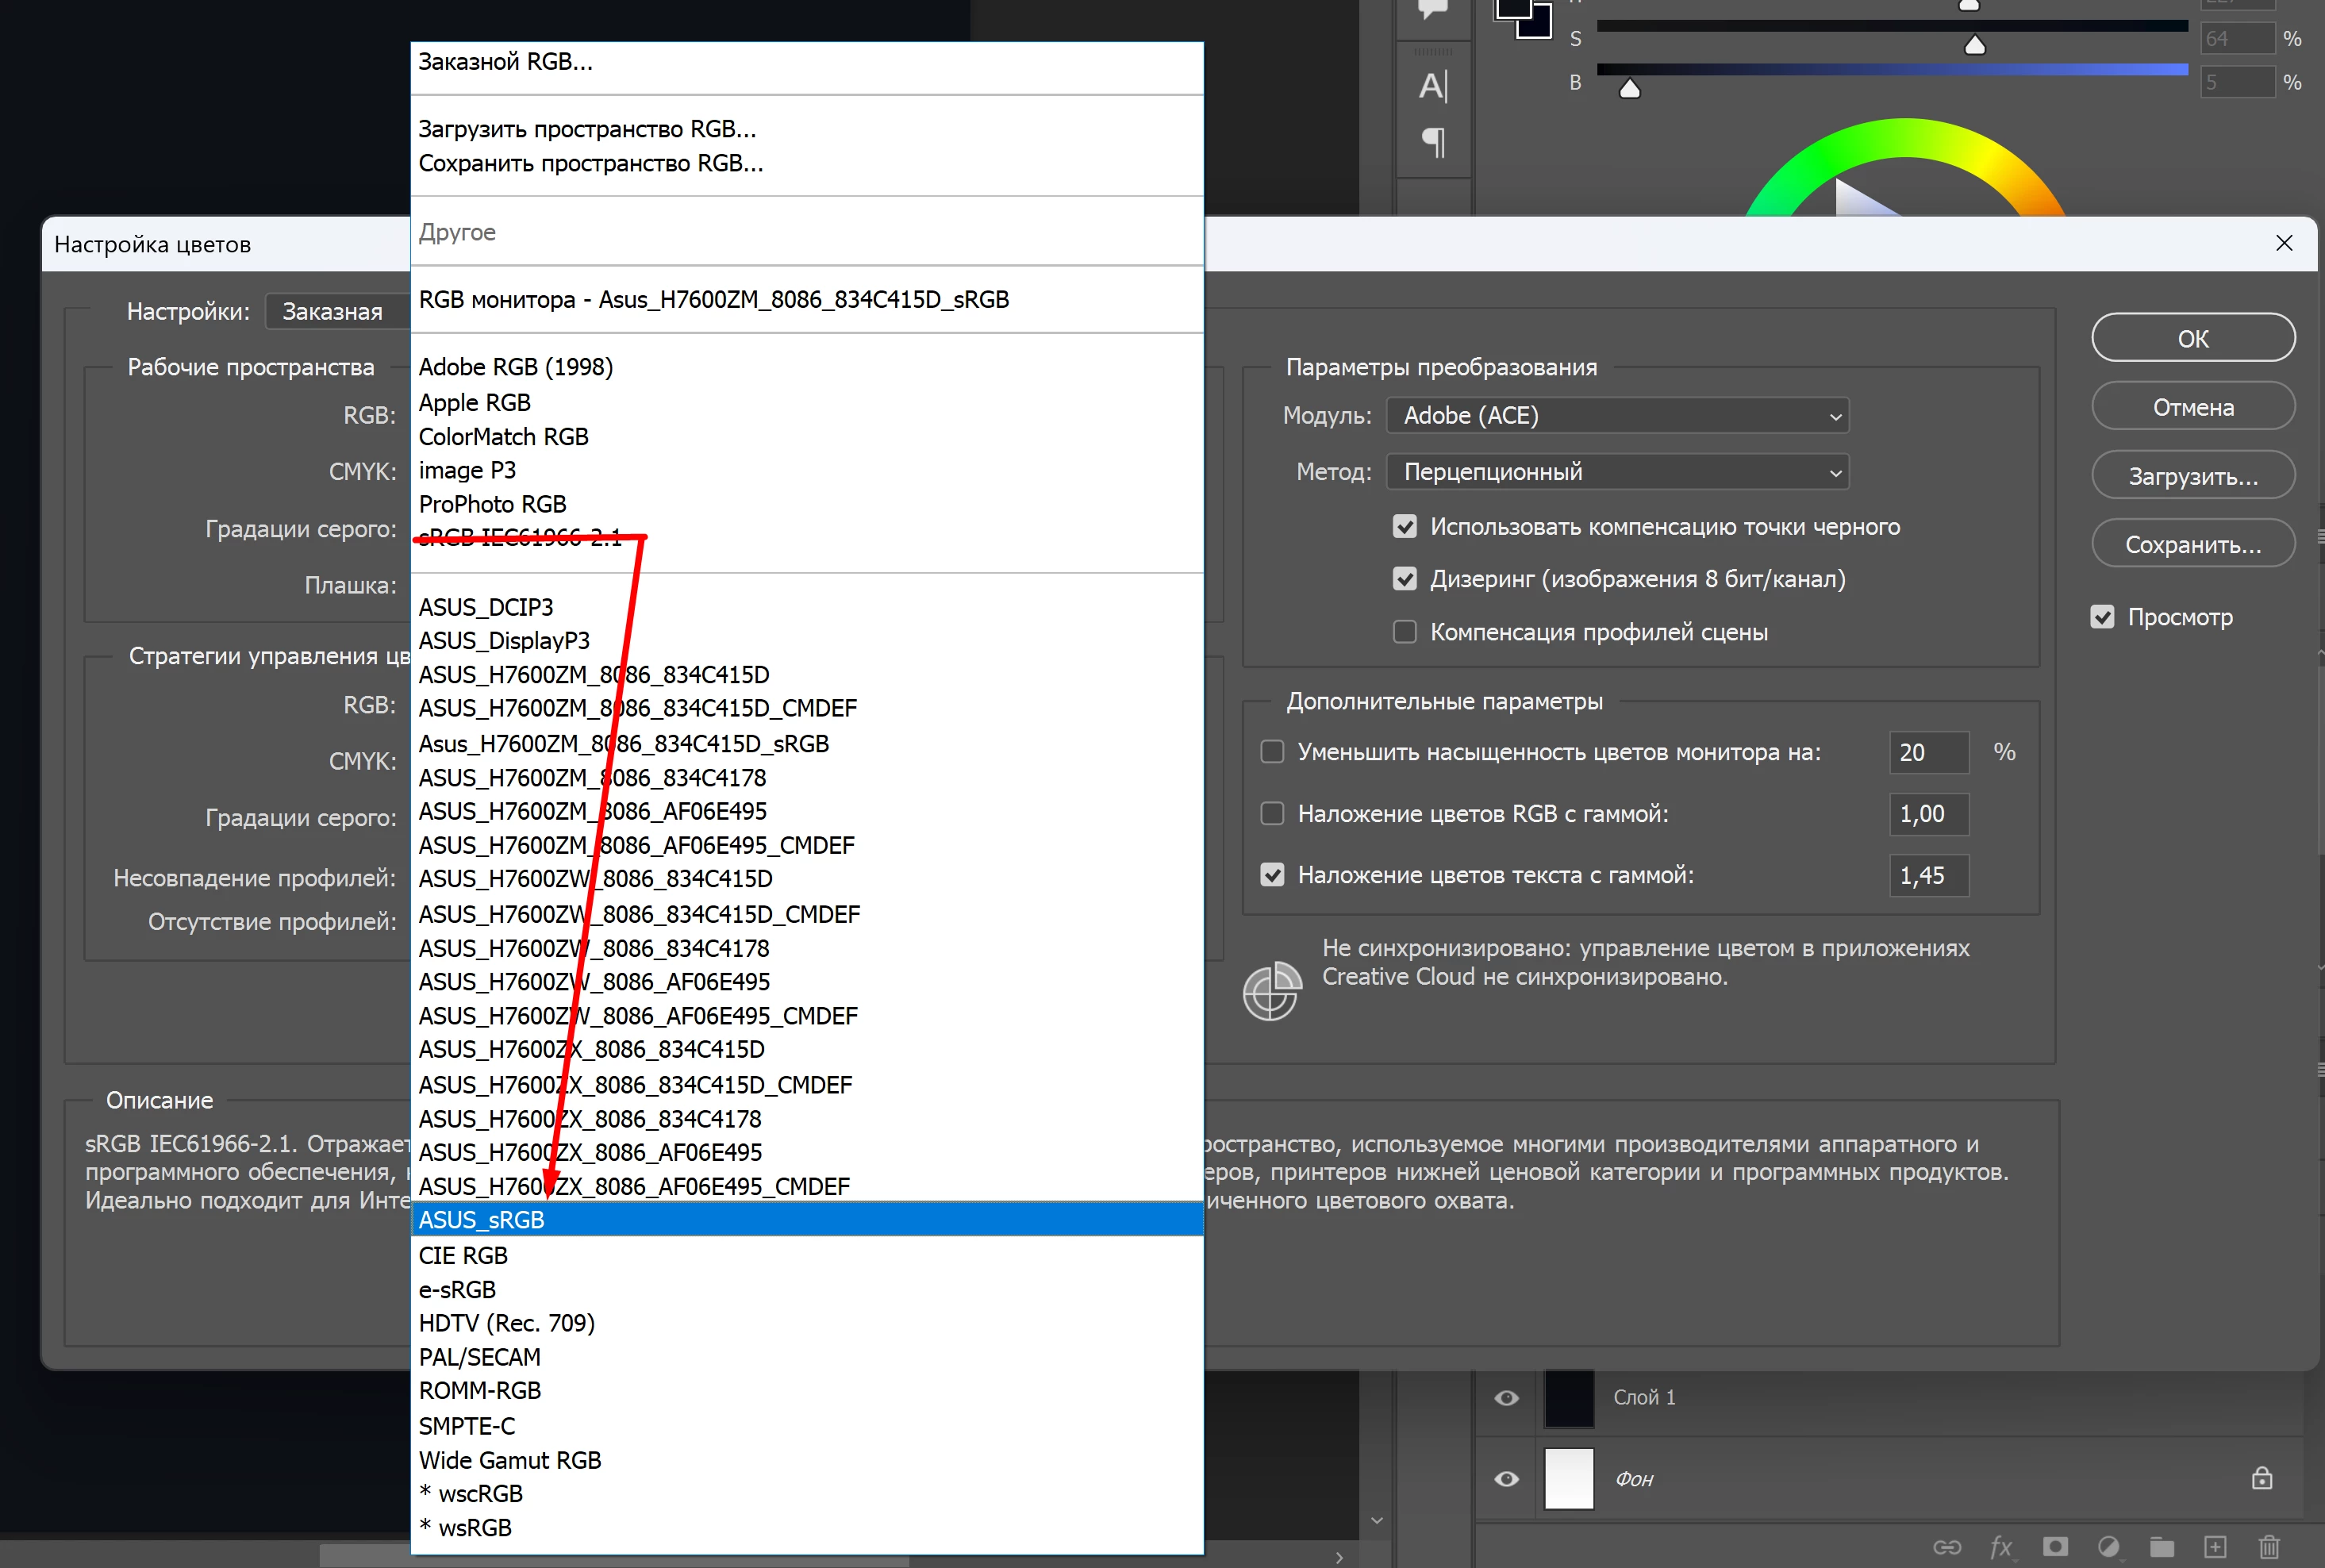The width and height of the screenshot is (2325, 1568).
Task: Select Wide Gamut RGB profile
Action: (x=806, y=1460)
